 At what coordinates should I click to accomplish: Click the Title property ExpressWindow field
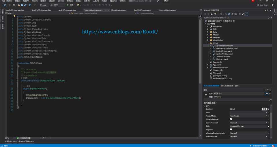click(x=248, y=126)
